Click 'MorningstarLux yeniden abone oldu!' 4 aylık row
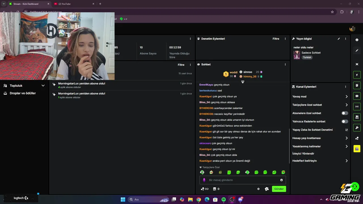363x204 pixels. tap(122, 85)
